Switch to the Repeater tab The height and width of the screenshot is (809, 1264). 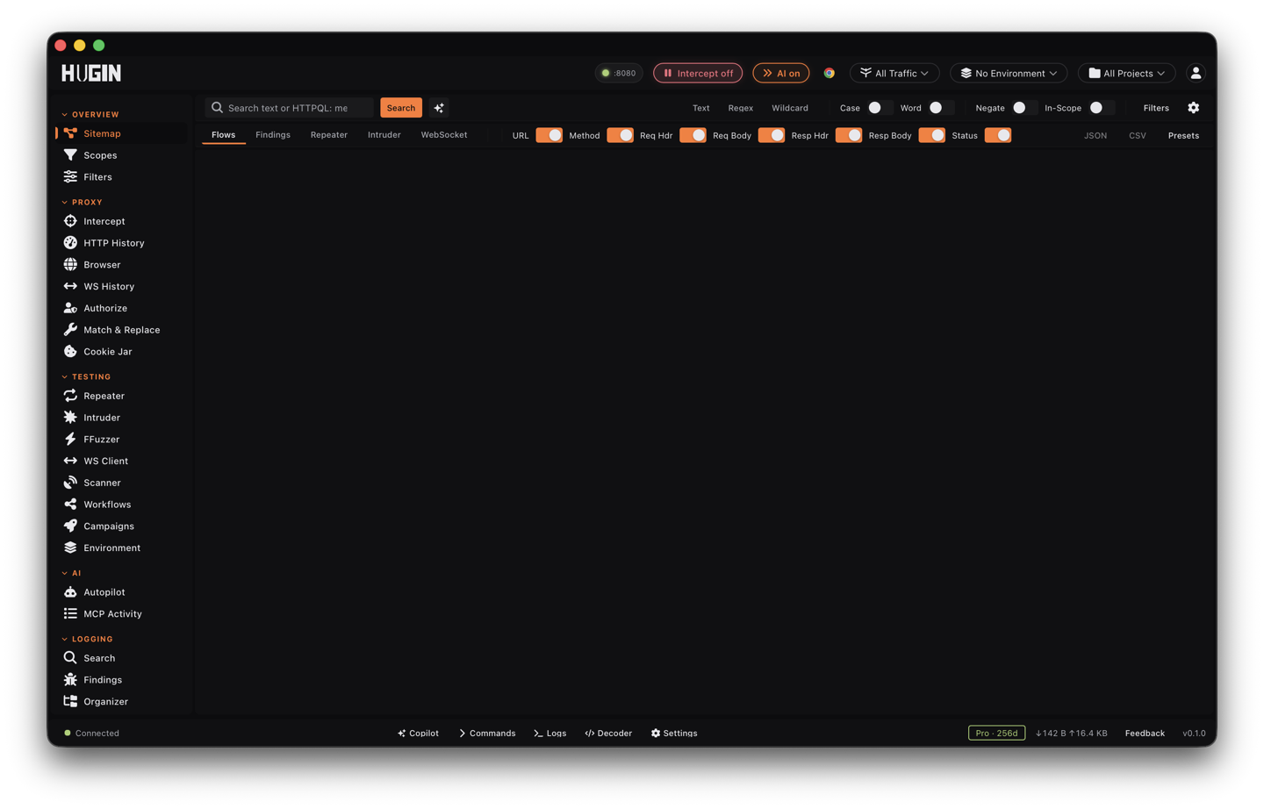tap(329, 135)
